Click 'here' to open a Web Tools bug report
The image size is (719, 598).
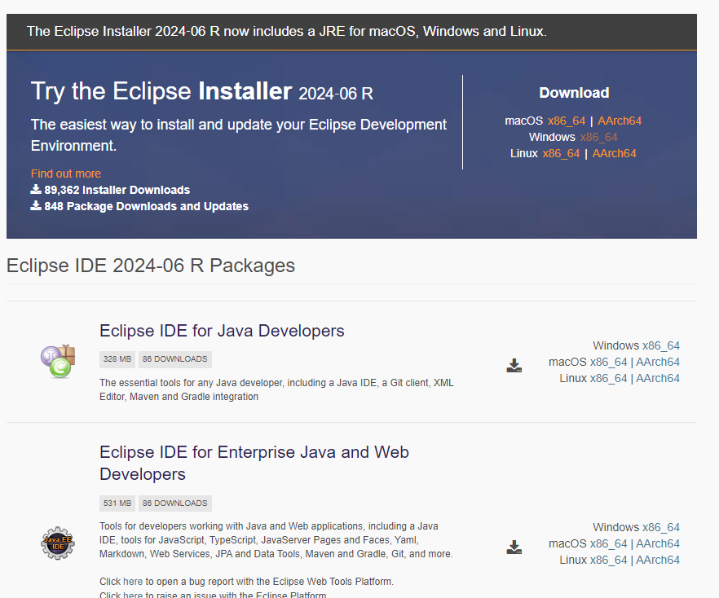[133, 582]
